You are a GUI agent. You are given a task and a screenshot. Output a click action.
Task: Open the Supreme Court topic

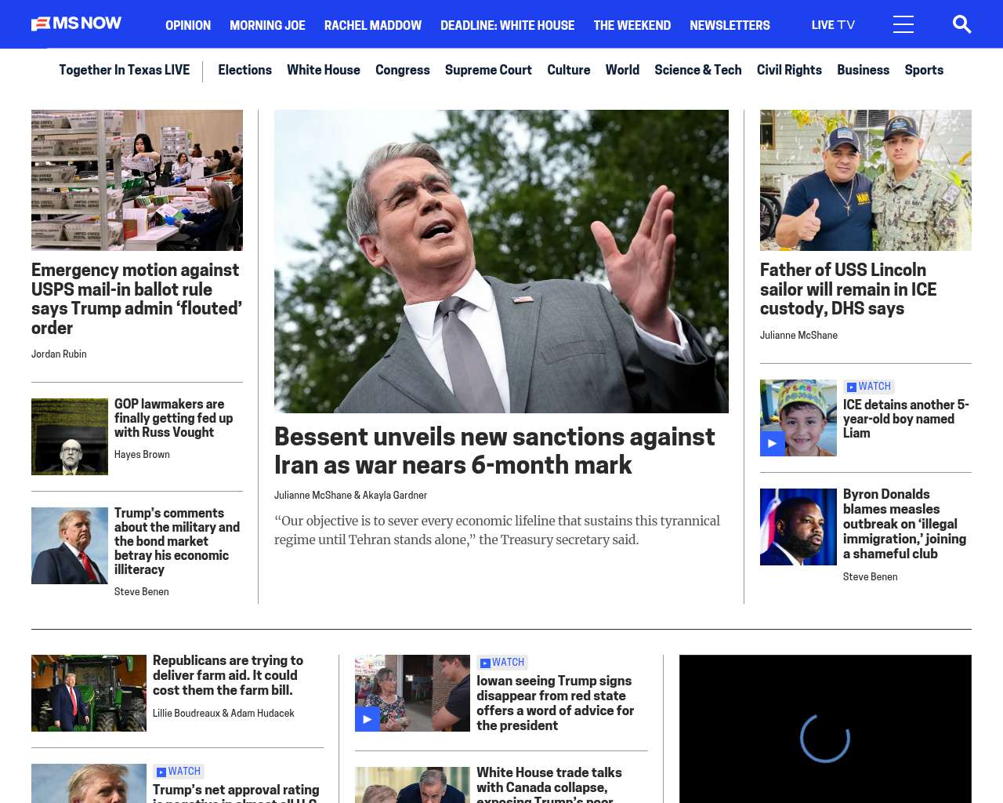[488, 70]
